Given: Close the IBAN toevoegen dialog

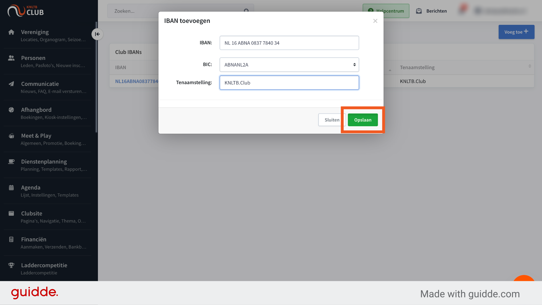Looking at the screenshot, I should tap(375, 21).
